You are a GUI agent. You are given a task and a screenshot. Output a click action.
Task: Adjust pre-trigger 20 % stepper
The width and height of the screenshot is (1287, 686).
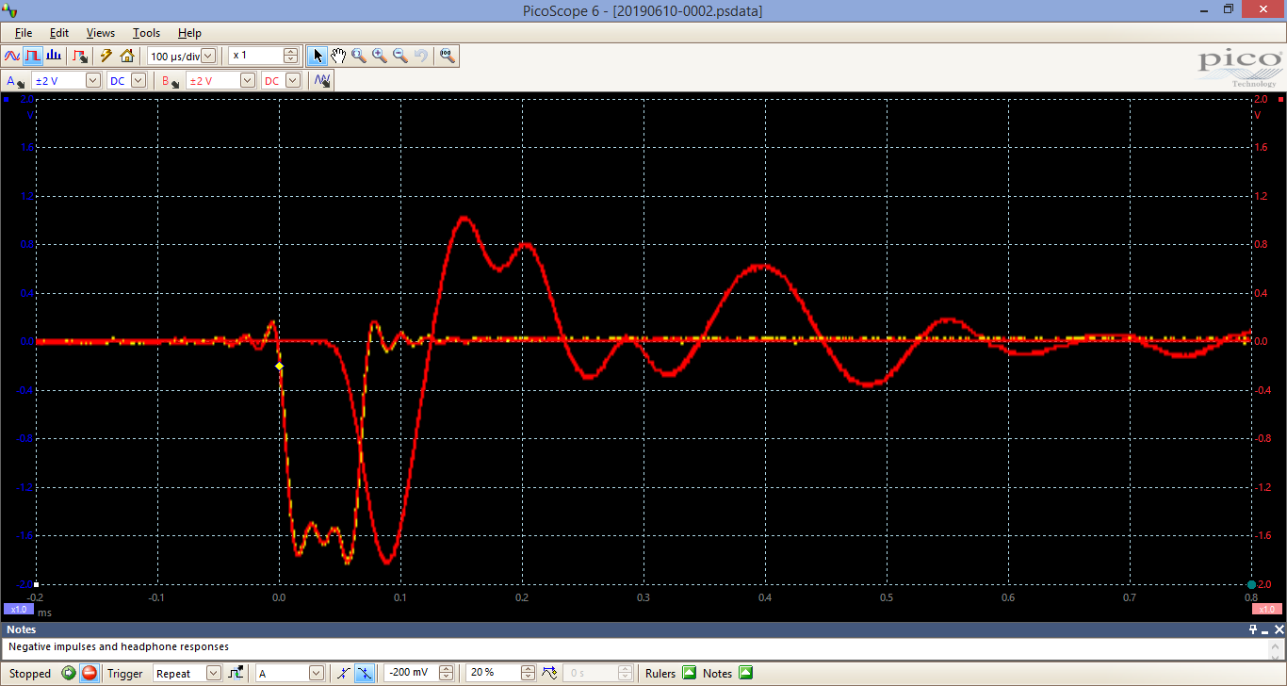click(529, 673)
